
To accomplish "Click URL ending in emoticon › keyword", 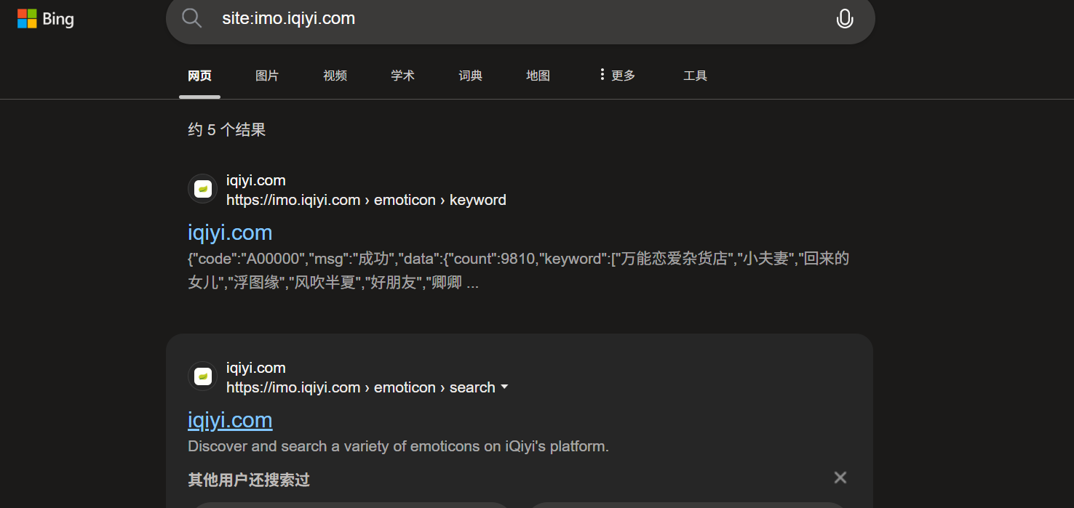I will tap(366, 200).
